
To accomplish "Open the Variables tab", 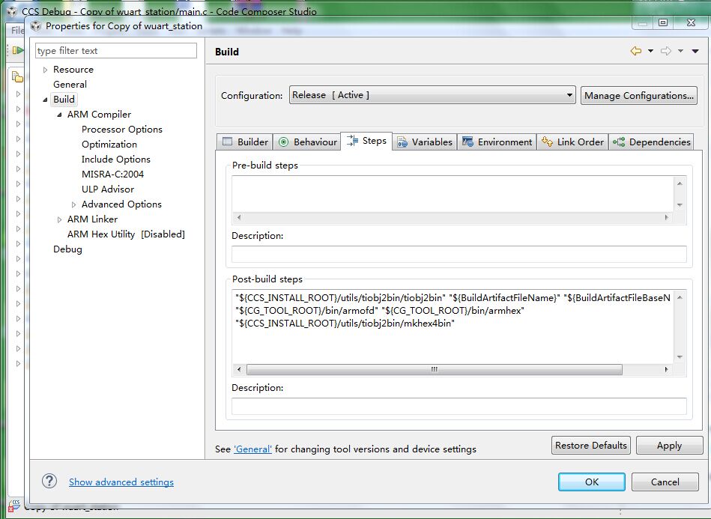I will coord(424,142).
